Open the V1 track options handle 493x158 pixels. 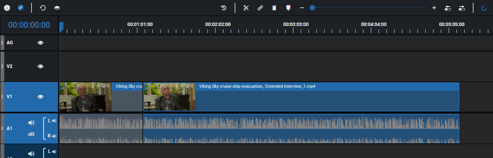click(2, 97)
